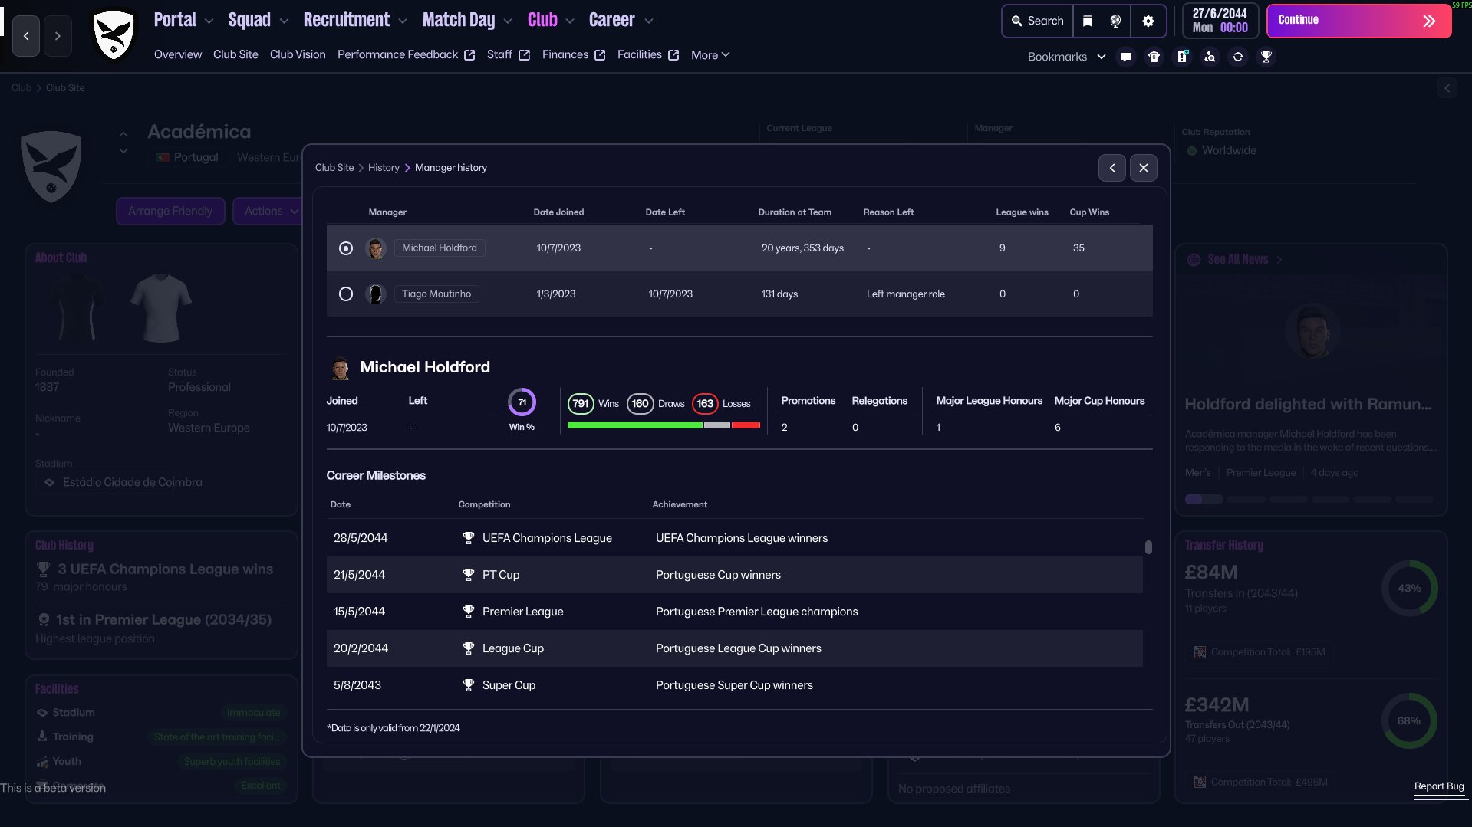Screen dimensions: 1472x827
Task: Click the League Cup trophy icon
Action: (469, 648)
